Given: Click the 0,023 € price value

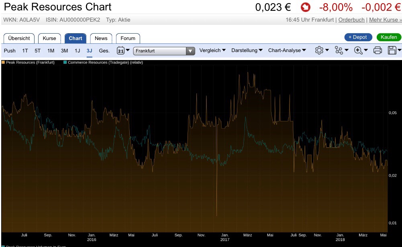Looking at the screenshot, I should (x=273, y=7).
